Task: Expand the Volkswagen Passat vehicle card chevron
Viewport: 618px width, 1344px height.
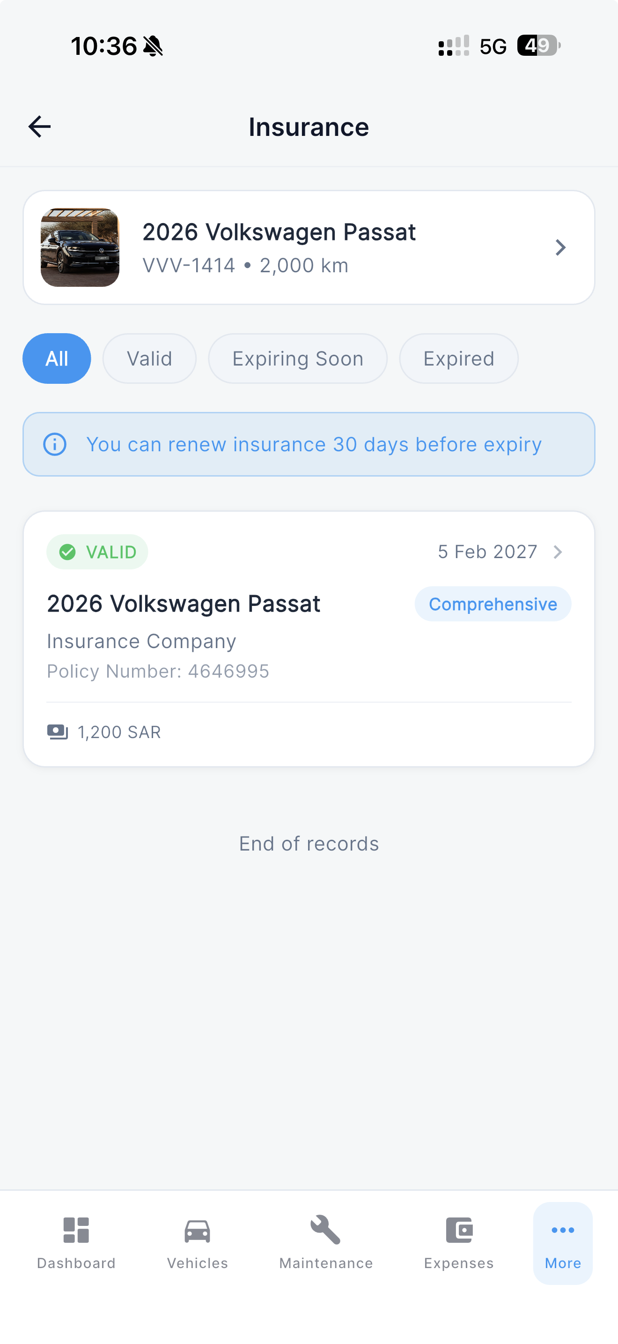Action: pyautogui.click(x=560, y=247)
